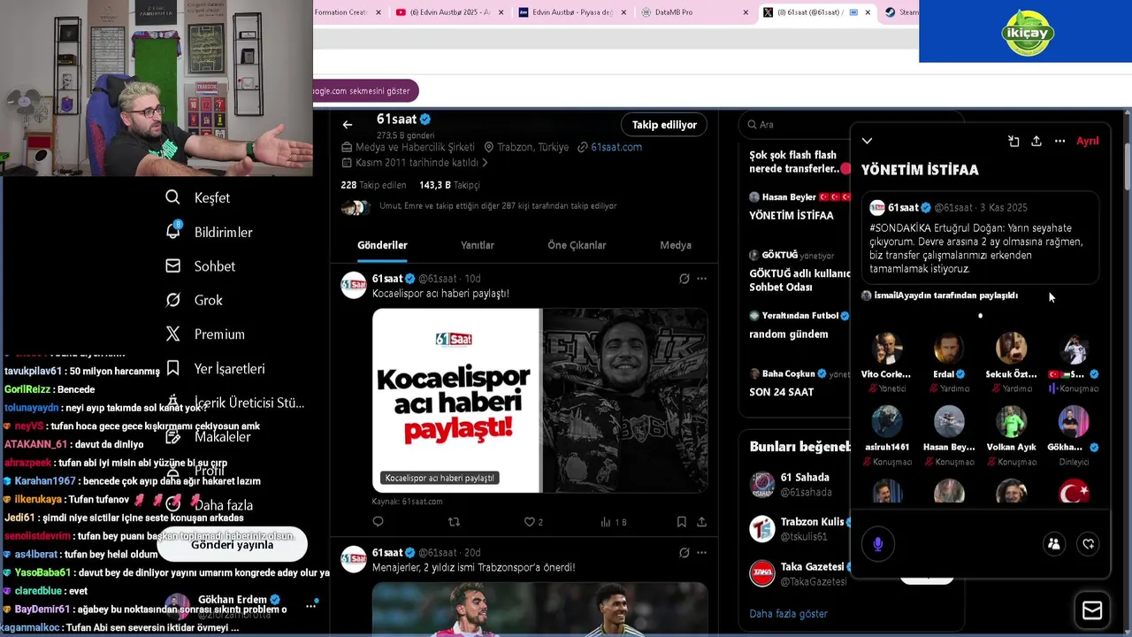Like the Kocaelispor post
This screenshot has width=1132, height=637.
(533, 522)
